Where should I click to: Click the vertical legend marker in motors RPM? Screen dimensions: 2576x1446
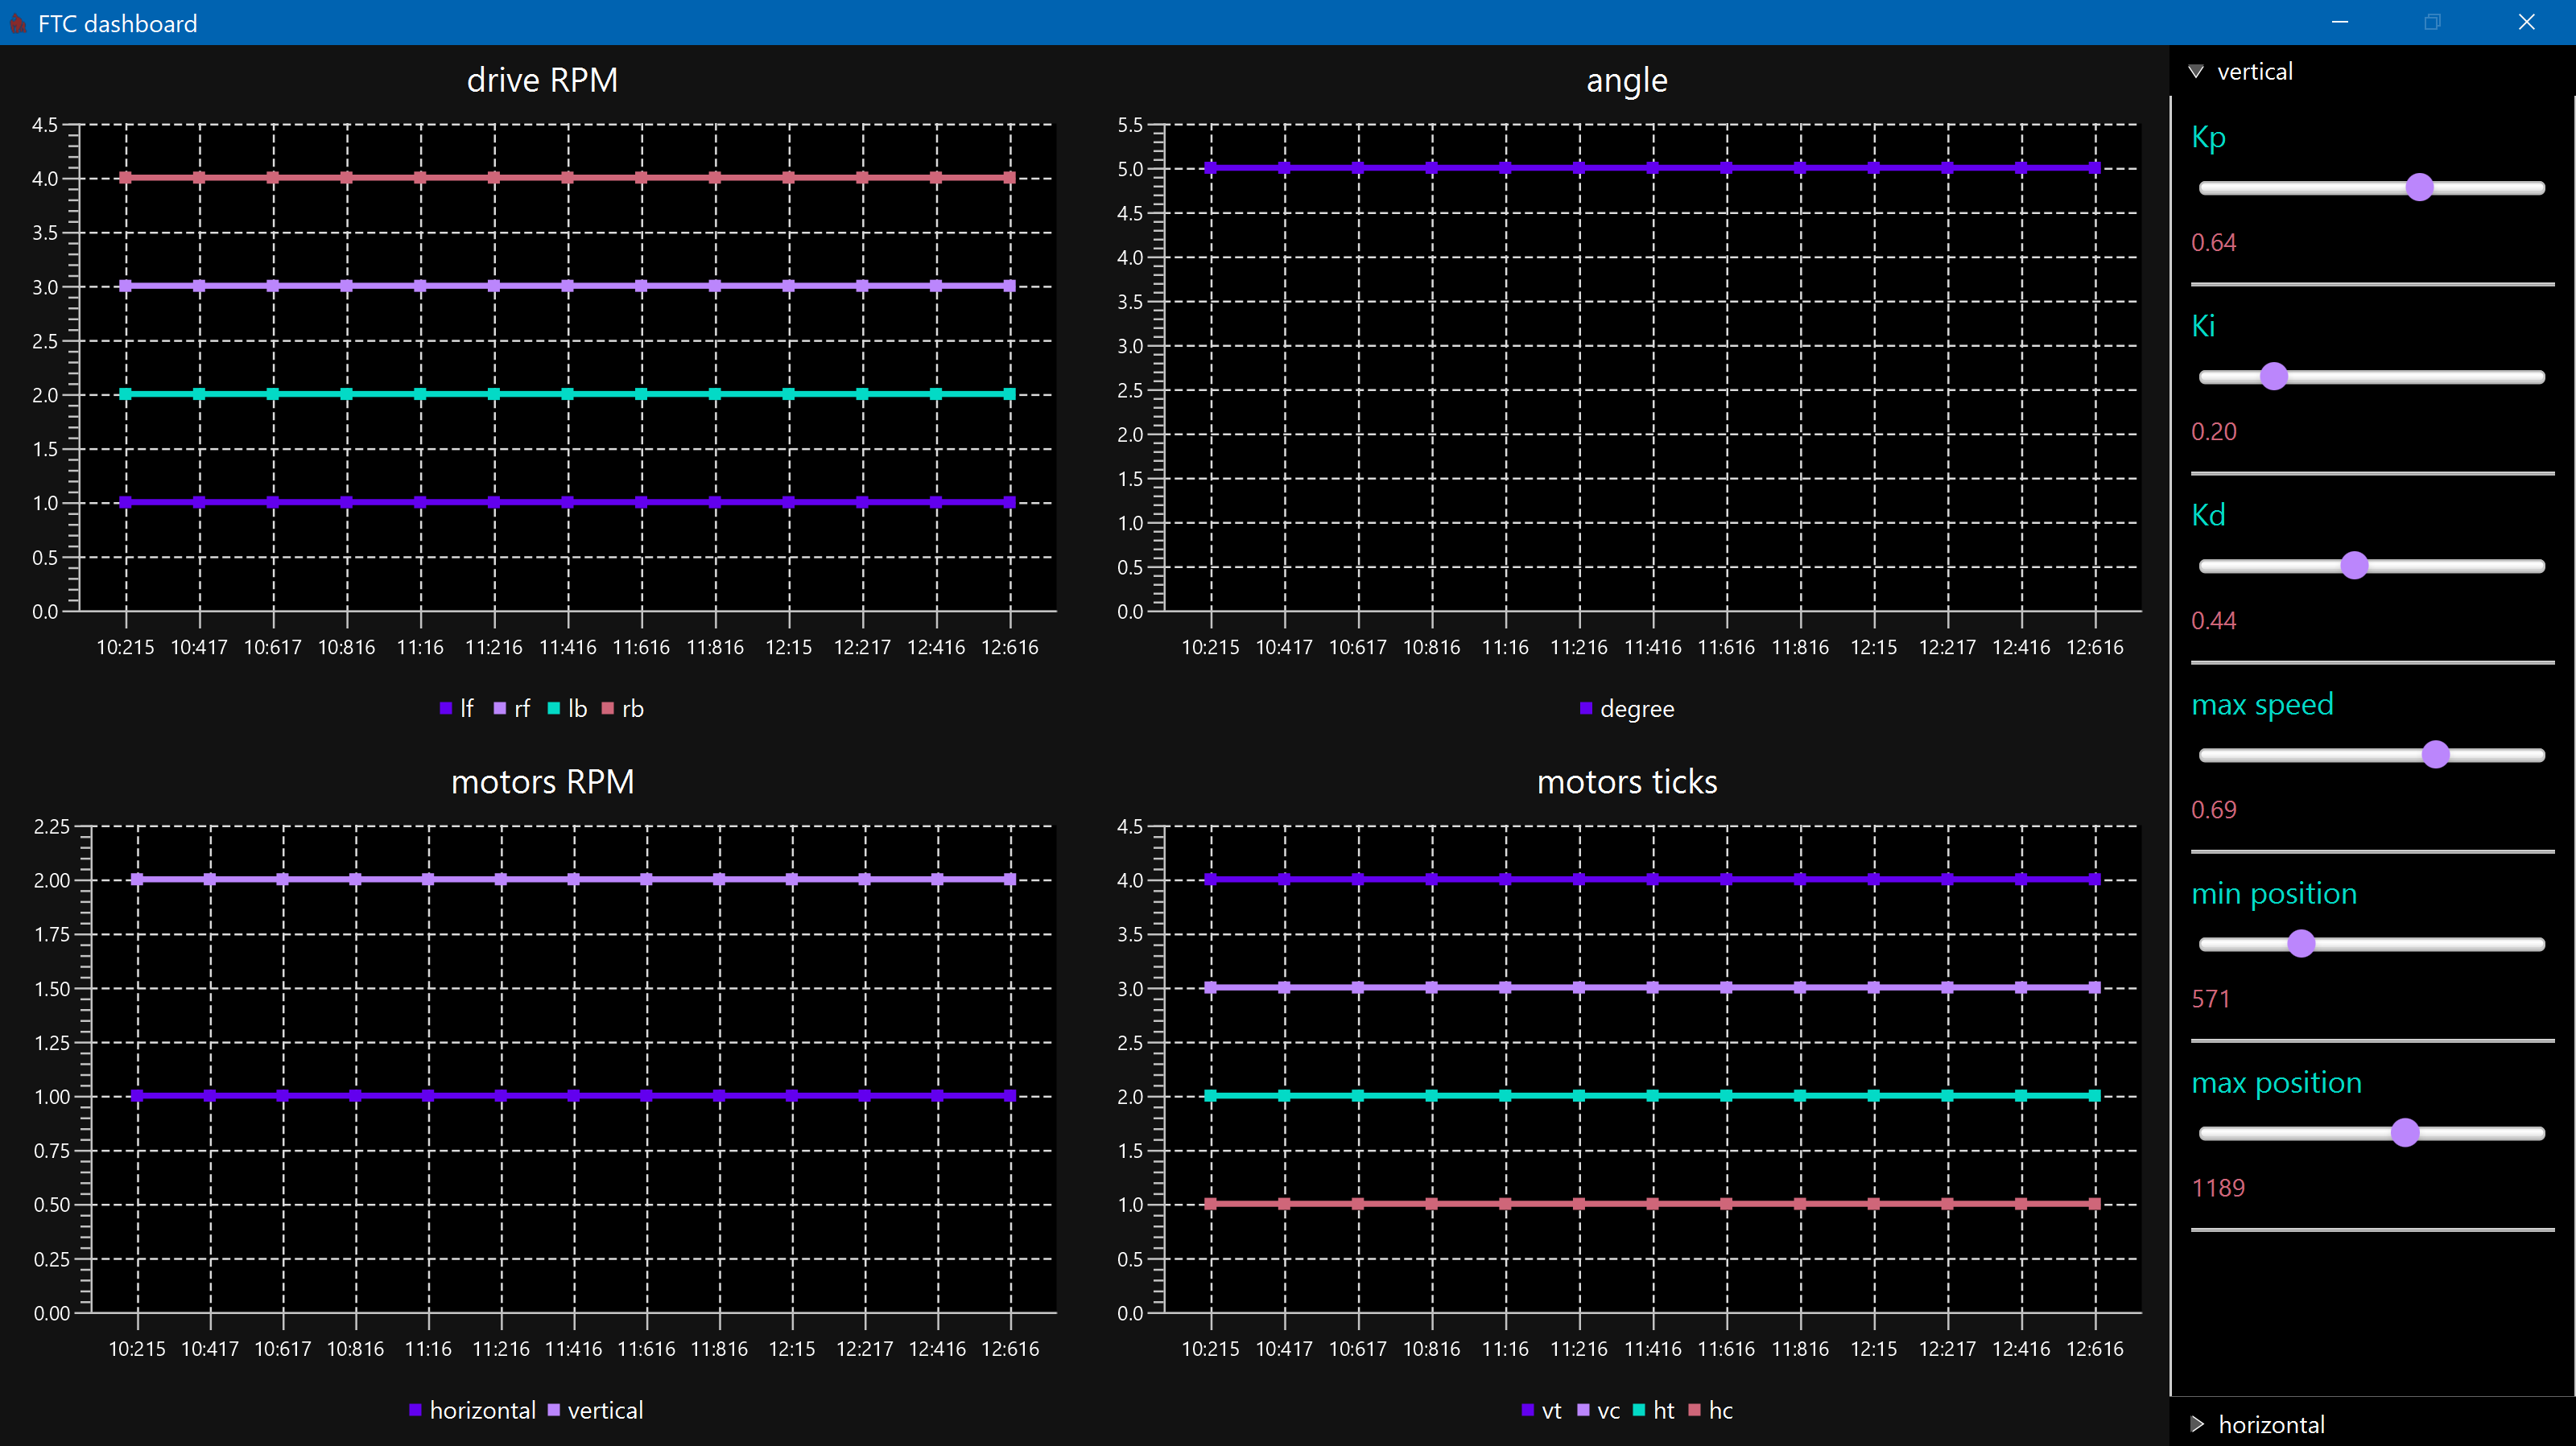[554, 1410]
